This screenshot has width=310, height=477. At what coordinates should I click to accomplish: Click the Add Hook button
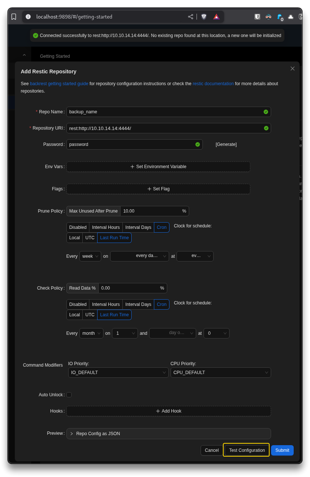(169, 411)
